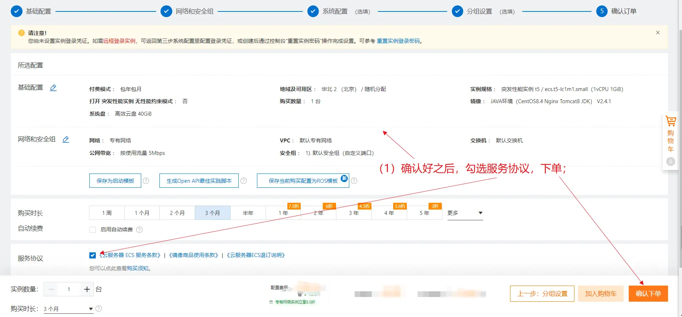This screenshot has height=317, width=682.
Task: Enable the 启用自动续费 checkbox
Action: point(93,230)
